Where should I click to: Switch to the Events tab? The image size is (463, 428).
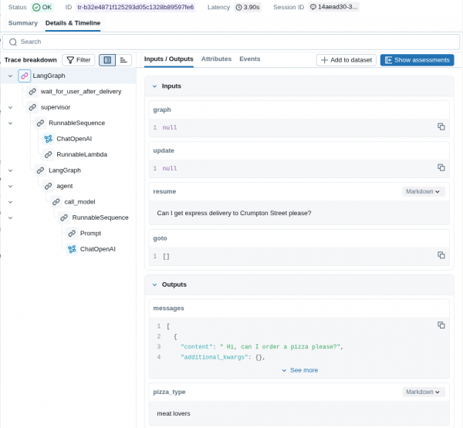[x=250, y=59]
